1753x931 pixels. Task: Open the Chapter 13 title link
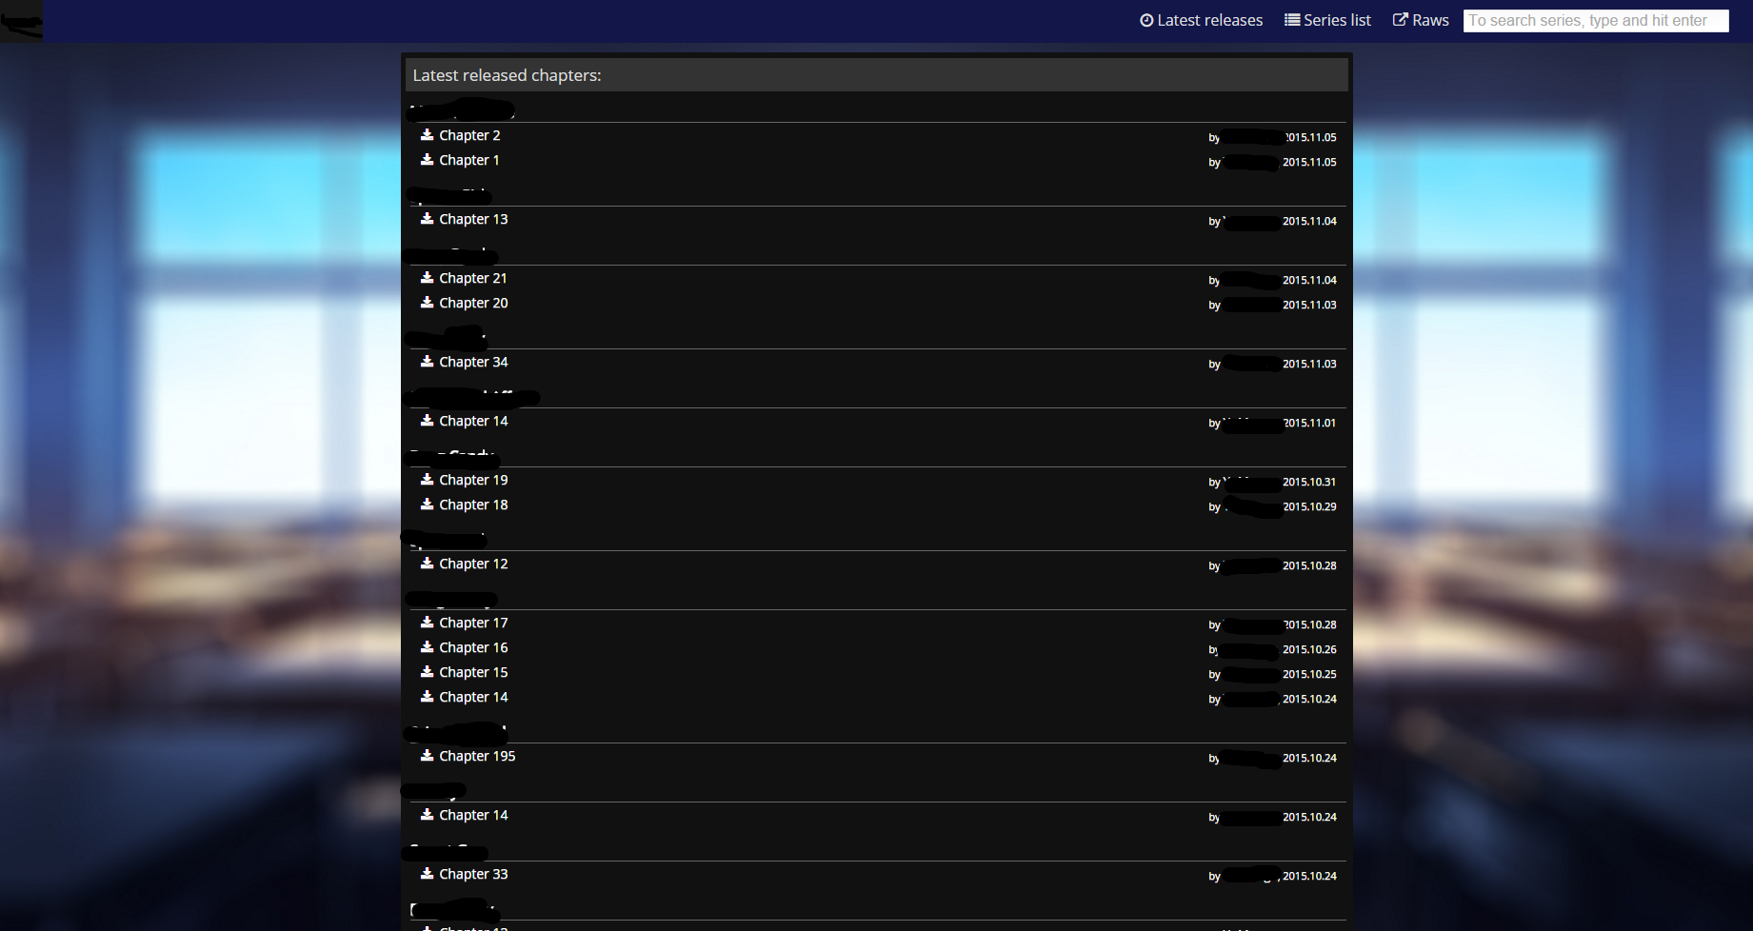[x=473, y=219]
